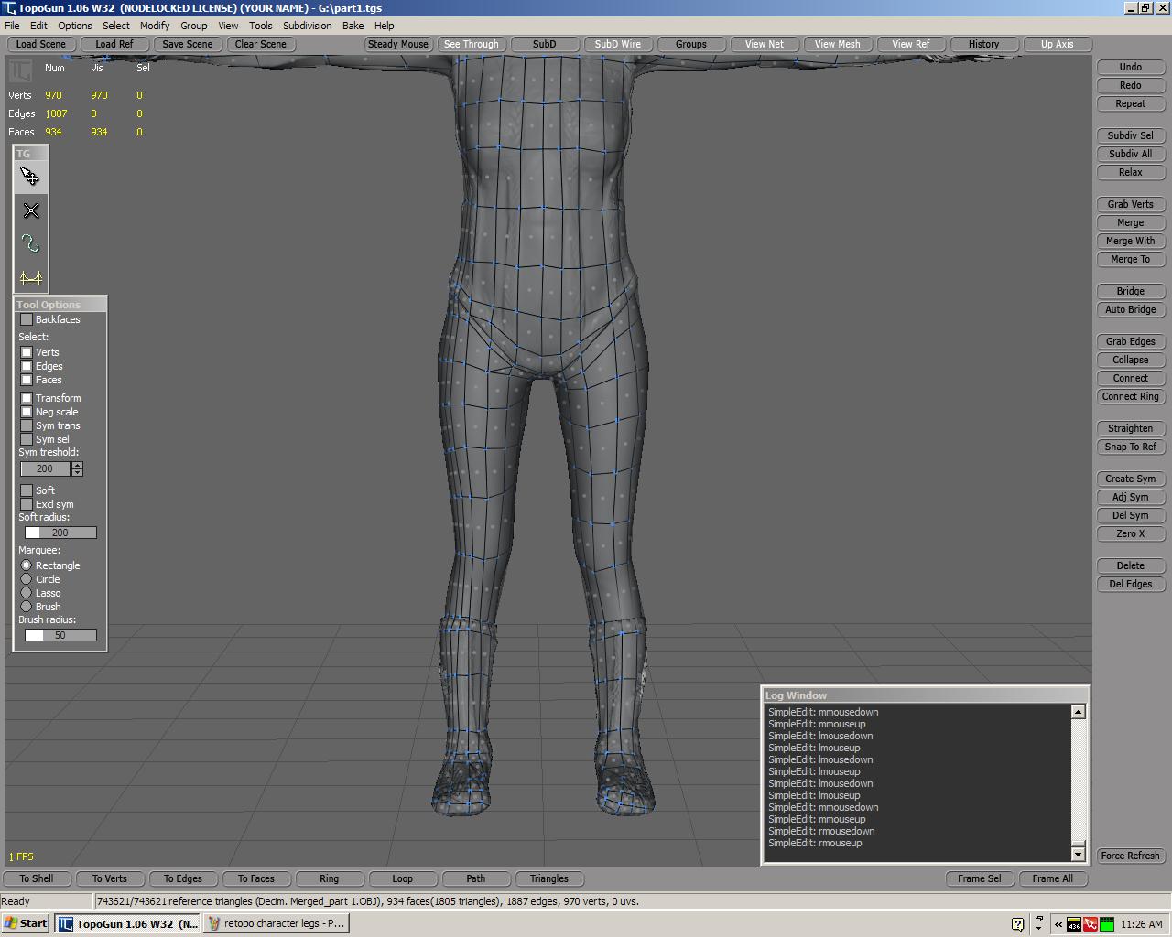Enable Soft selection checkbox
This screenshot has width=1172, height=937.
pyautogui.click(x=26, y=490)
